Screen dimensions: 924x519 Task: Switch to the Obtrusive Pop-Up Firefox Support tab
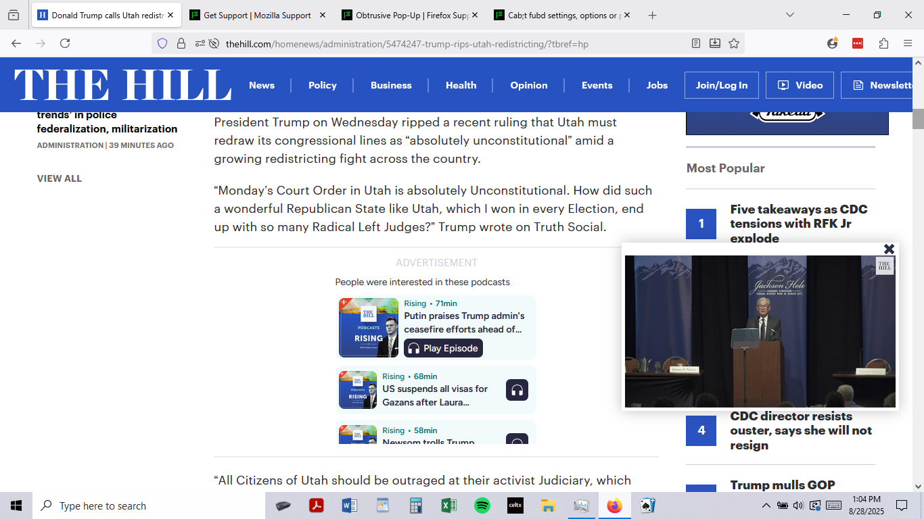point(410,15)
